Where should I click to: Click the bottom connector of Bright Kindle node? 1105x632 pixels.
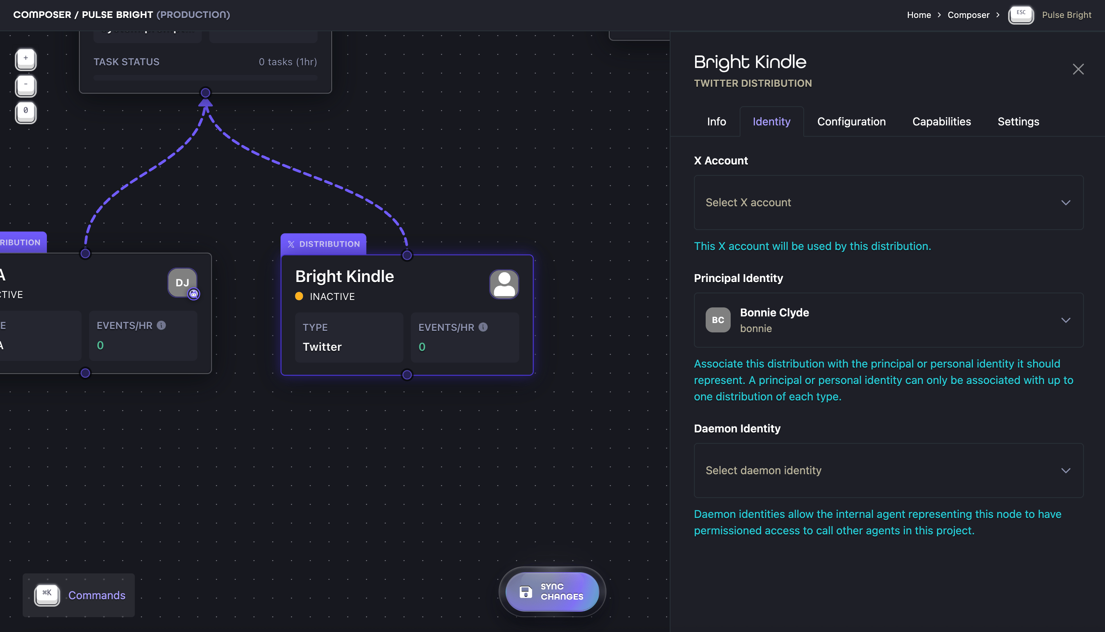[x=407, y=375]
